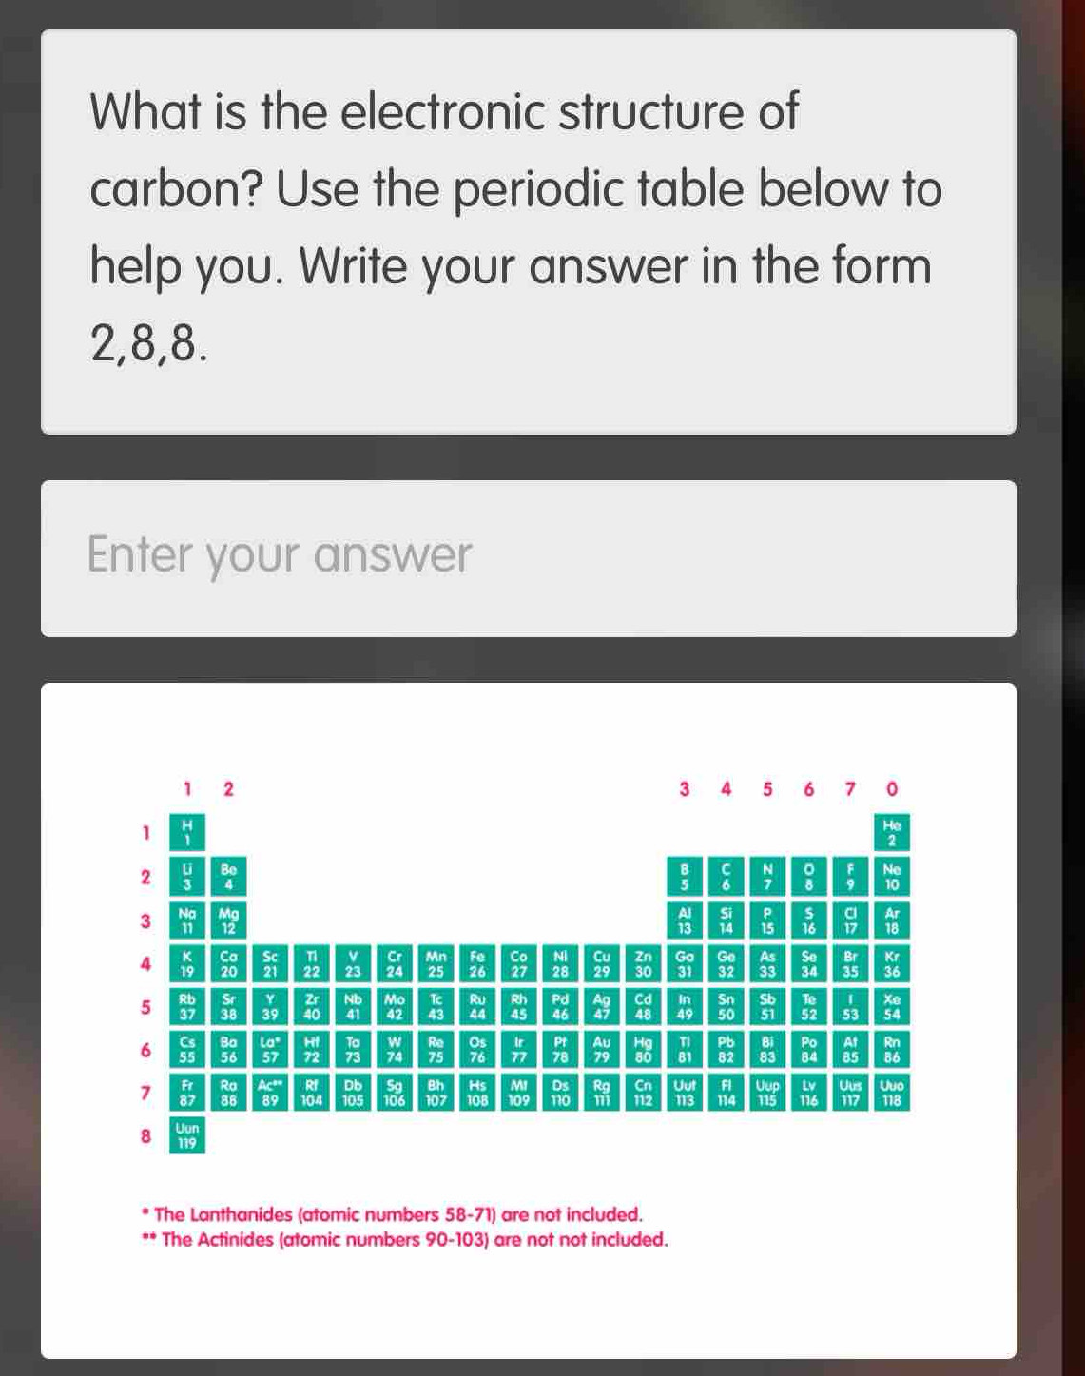Select the Carbon (C) tile, number 6
Image resolution: width=1085 pixels, height=1376 pixels.
pyautogui.click(x=726, y=876)
